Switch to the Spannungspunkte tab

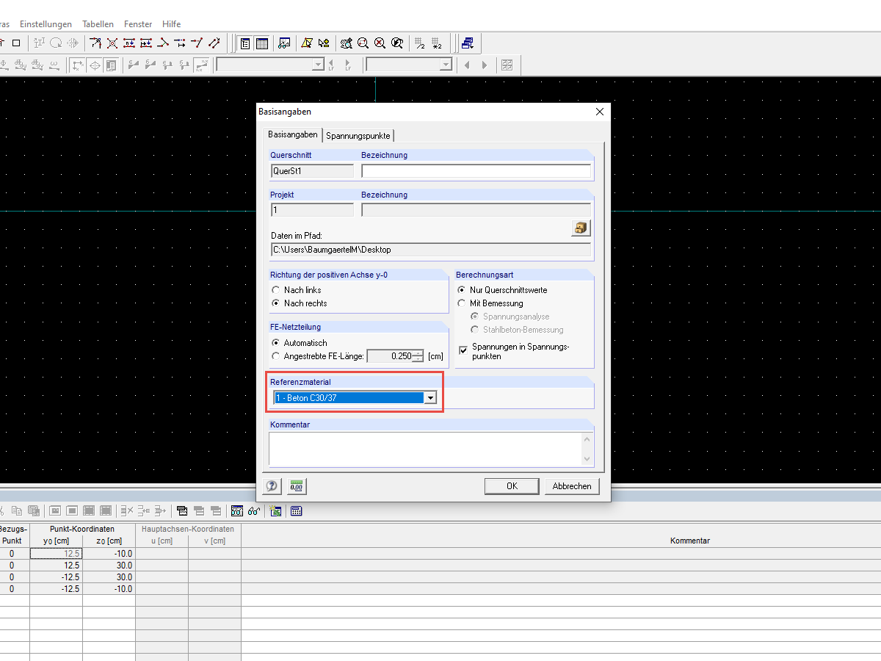tap(358, 135)
